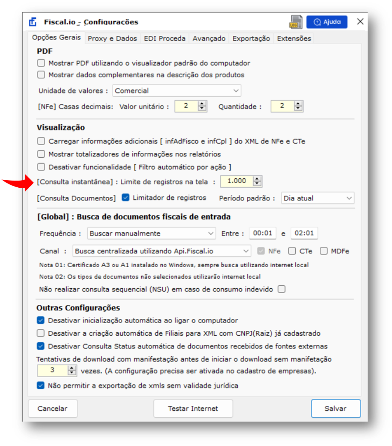This screenshot has width=392, height=446.
Task: Open the Canal dropdown
Action: click(162, 251)
